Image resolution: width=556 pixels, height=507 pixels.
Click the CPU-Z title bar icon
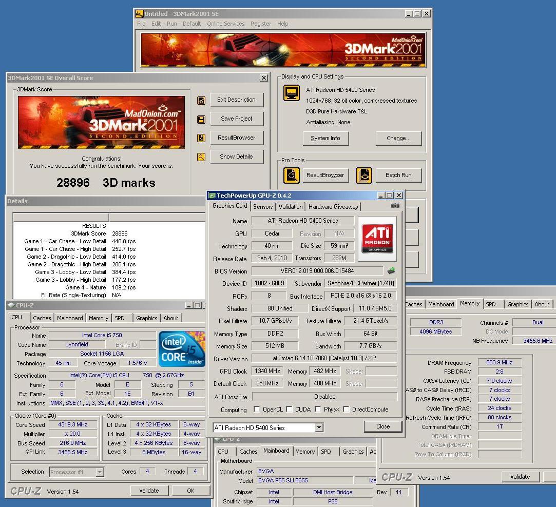click(x=11, y=305)
